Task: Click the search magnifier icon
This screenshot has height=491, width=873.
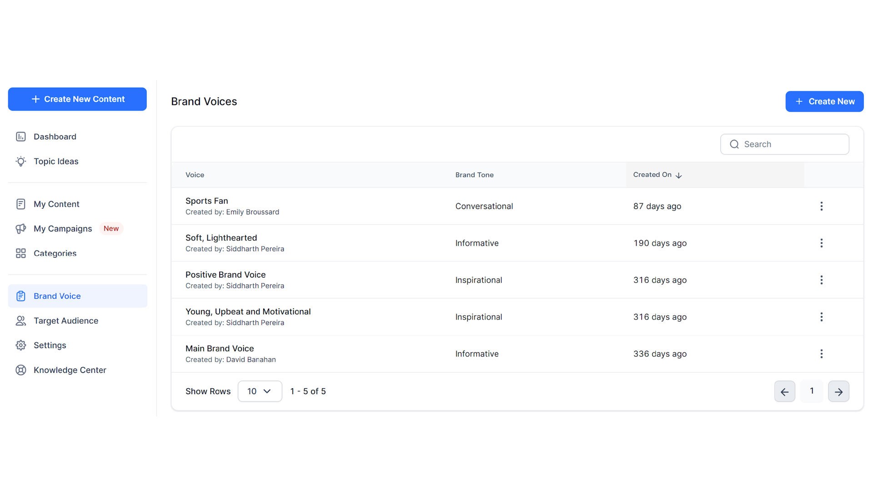Action: [x=734, y=144]
